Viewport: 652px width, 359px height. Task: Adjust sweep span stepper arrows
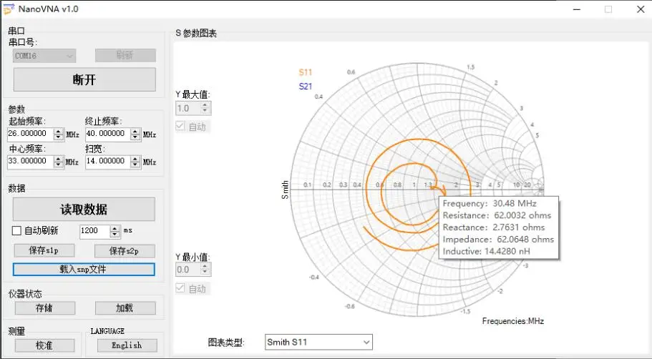135,162
